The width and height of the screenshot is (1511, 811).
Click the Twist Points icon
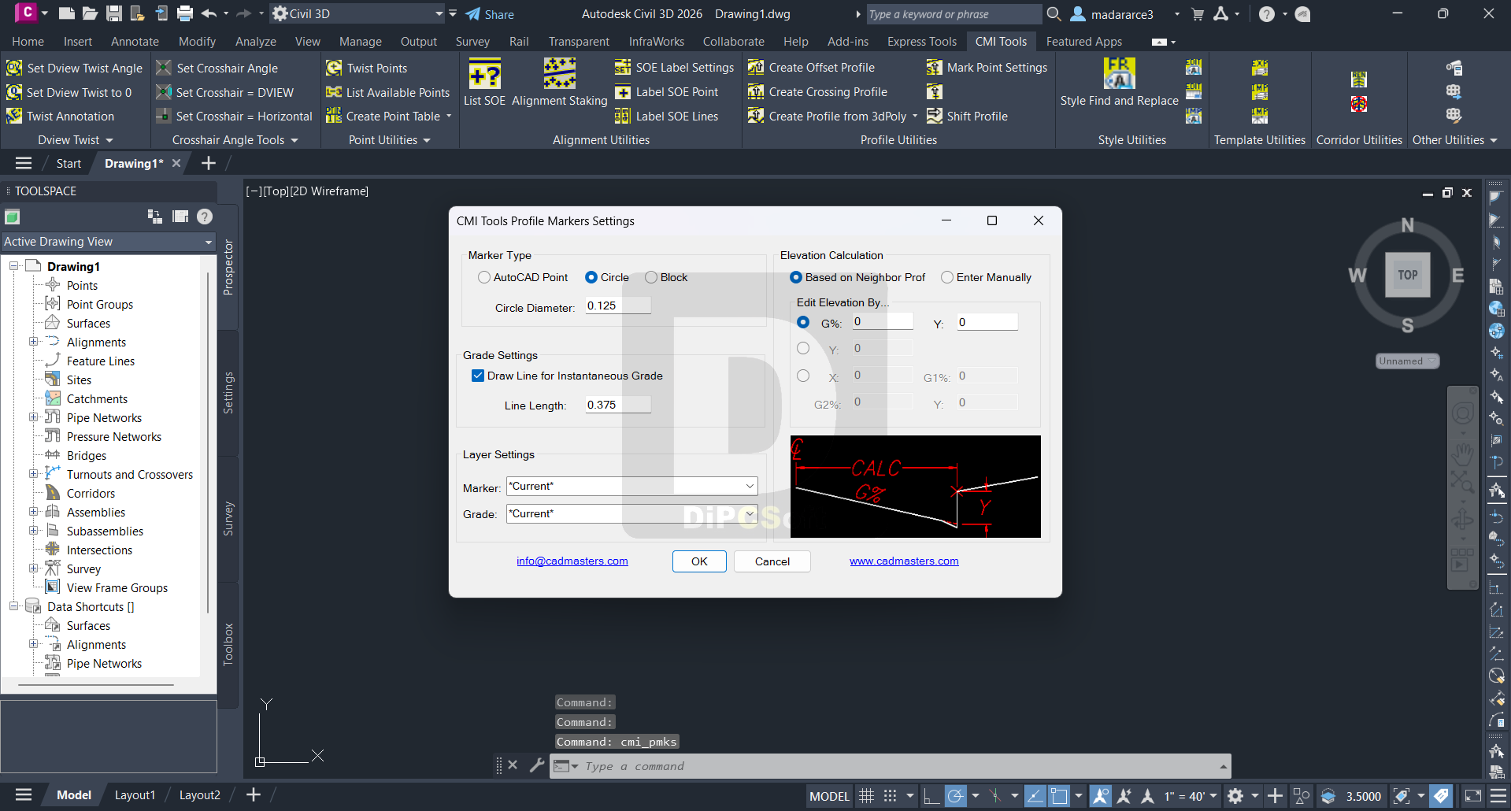click(334, 69)
